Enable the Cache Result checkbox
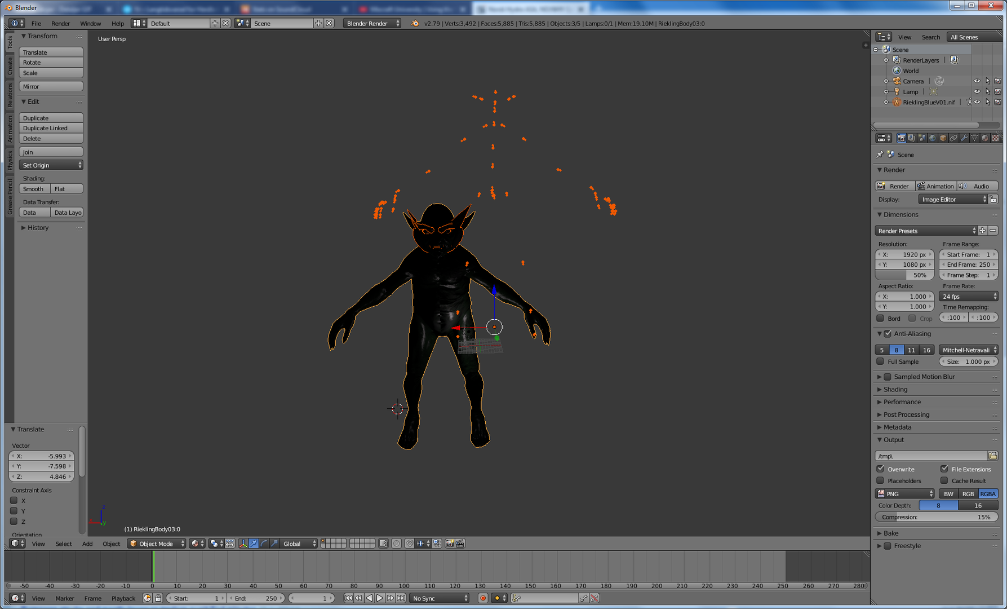 coord(944,481)
